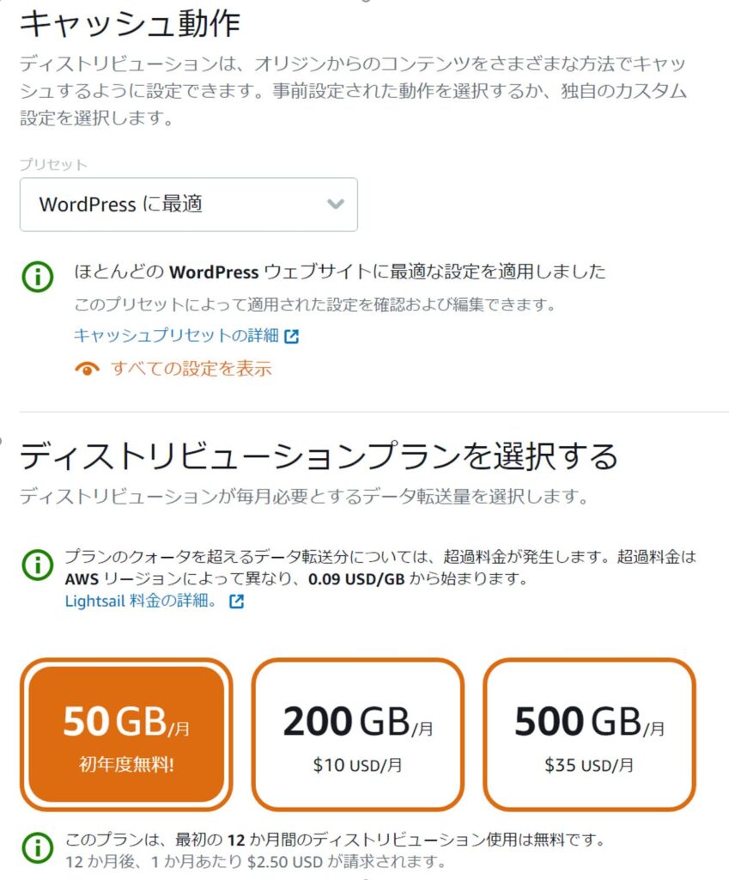Click the external link icon after Lightsail 料金の詳細

tap(236, 602)
